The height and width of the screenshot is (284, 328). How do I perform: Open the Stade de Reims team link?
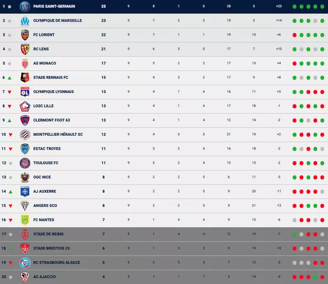[48, 234]
